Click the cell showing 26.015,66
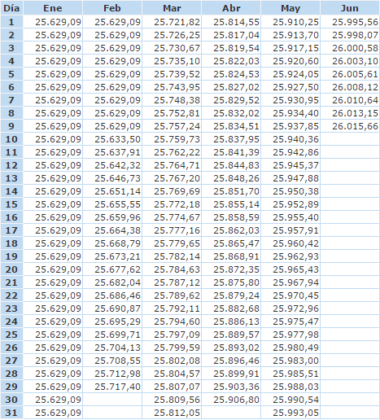Viewport: 380px width, 420px height. click(x=350, y=126)
